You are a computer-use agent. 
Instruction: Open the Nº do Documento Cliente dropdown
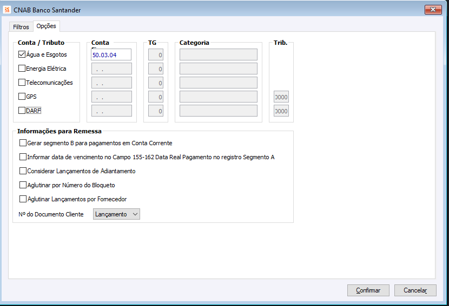[116, 214]
